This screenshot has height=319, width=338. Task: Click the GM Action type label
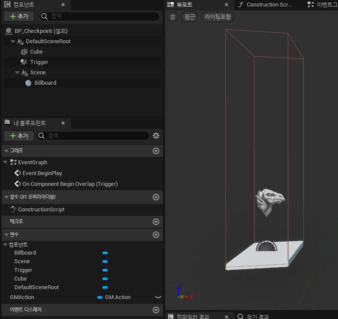click(x=118, y=297)
